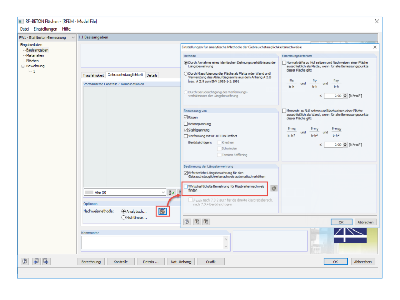Select method with identical strain ratio assumption
400x300 pixels.
pos(186,63)
